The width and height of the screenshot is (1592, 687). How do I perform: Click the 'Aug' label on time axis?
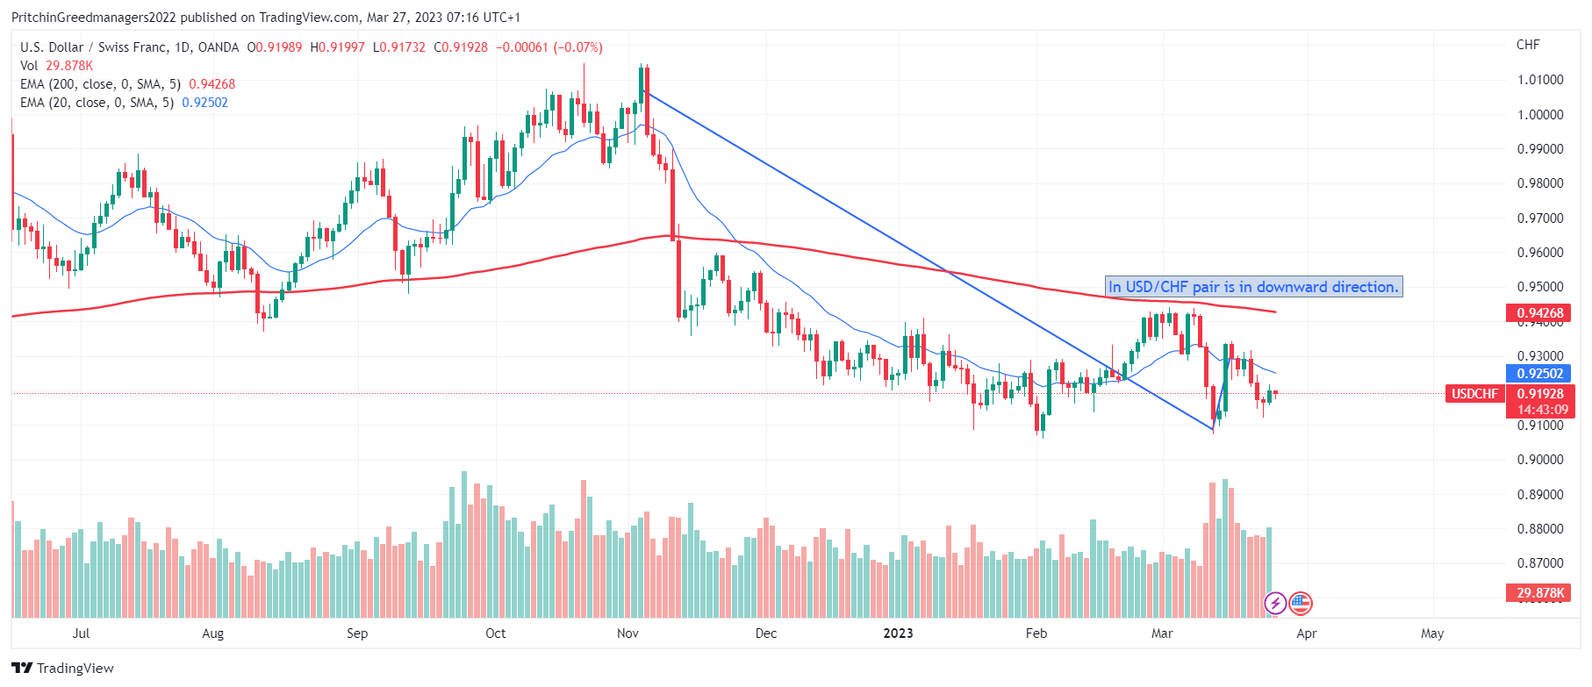[x=213, y=633]
